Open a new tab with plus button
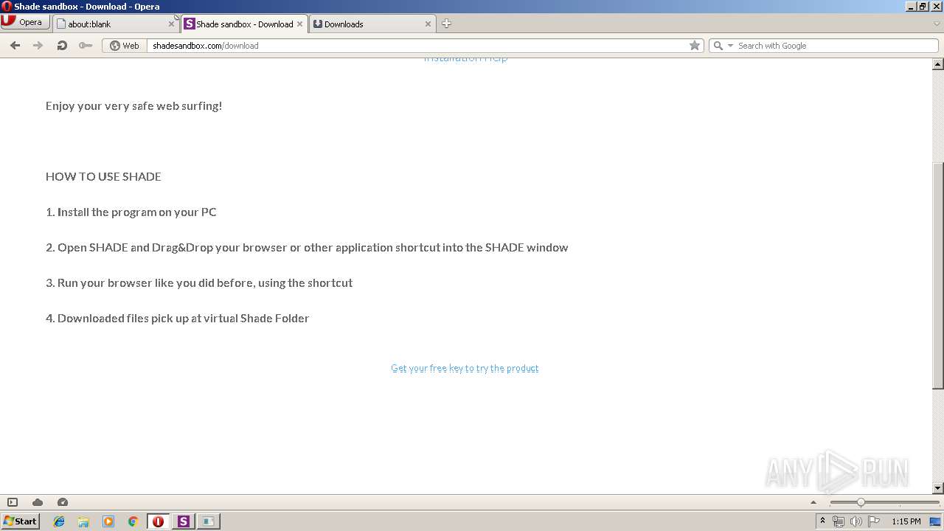 pos(446,24)
